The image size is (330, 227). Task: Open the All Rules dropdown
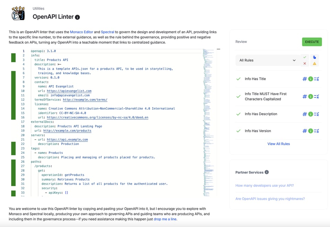point(267,60)
